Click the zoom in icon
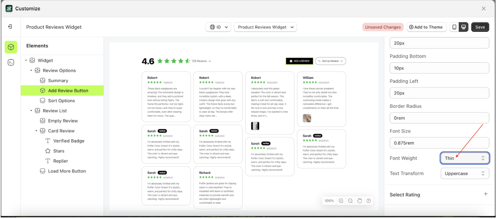 [x=341, y=201]
